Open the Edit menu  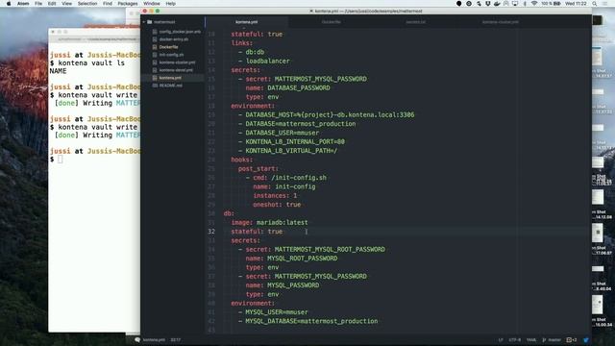pos(52,4)
